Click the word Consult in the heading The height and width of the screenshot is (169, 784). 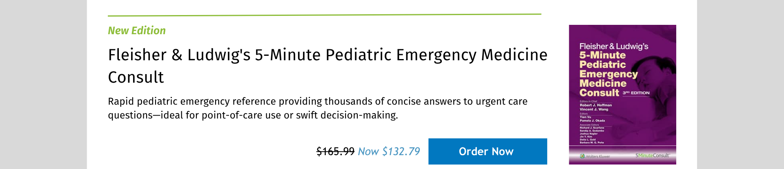(136, 77)
